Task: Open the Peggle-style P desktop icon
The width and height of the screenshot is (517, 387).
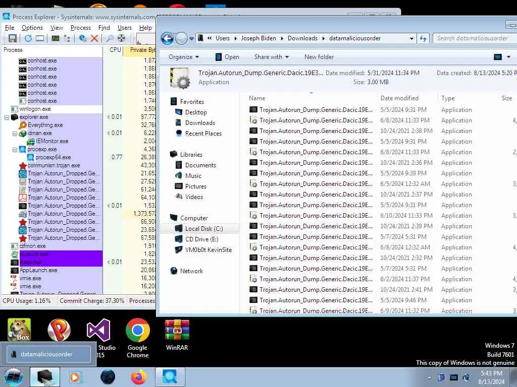Action: 59,330
